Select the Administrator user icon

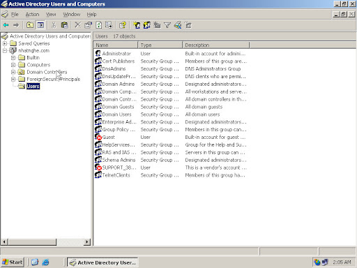click(98, 54)
